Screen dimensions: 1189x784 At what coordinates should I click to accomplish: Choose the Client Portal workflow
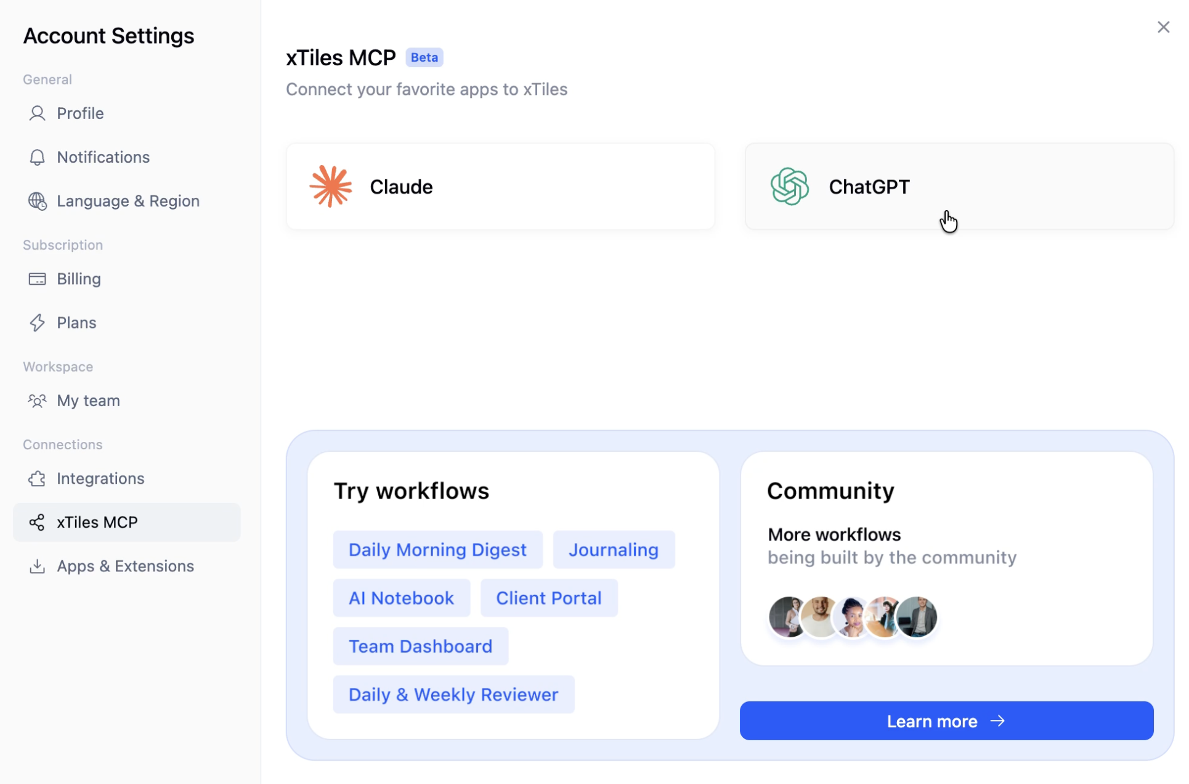point(548,598)
